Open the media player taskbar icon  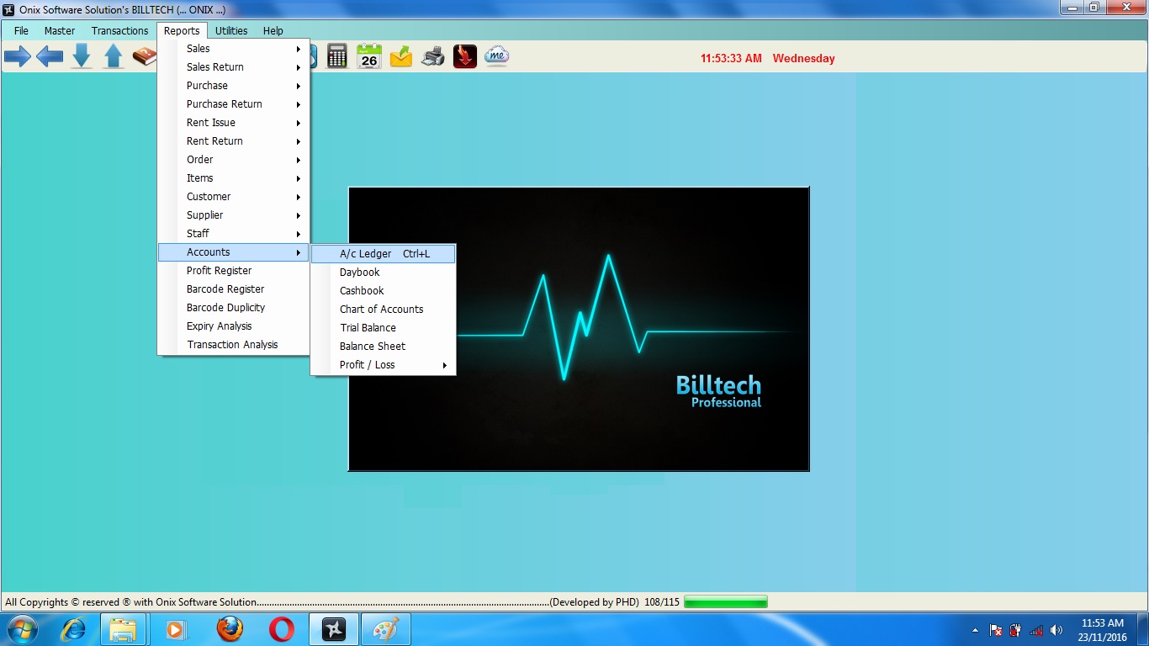pos(175,629)
